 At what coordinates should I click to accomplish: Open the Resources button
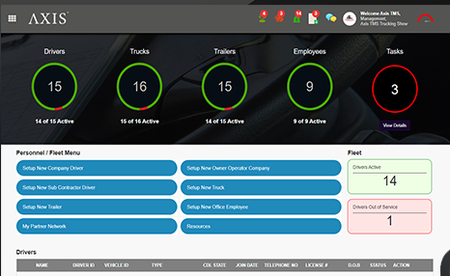tap(261, 226)
